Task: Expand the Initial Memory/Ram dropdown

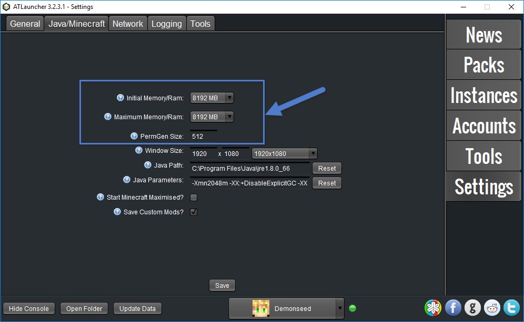Action: (x=212, y=98)
